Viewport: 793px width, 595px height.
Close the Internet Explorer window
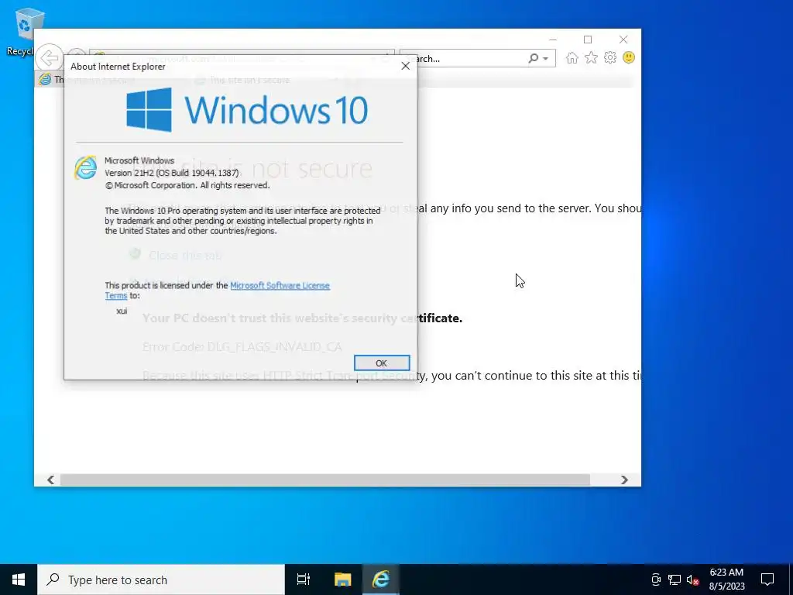click(623, 40)
